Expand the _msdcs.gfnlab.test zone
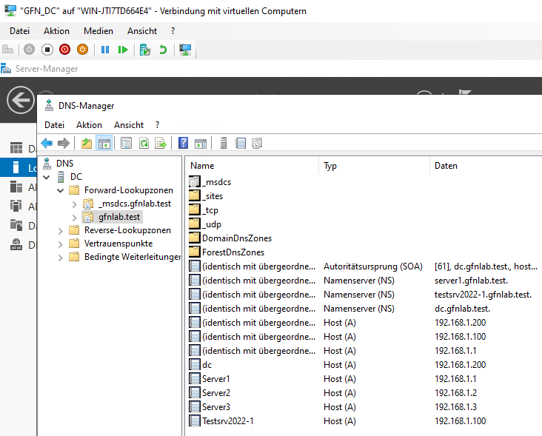Screen dimensions: 542x436 tap(74, 204)
